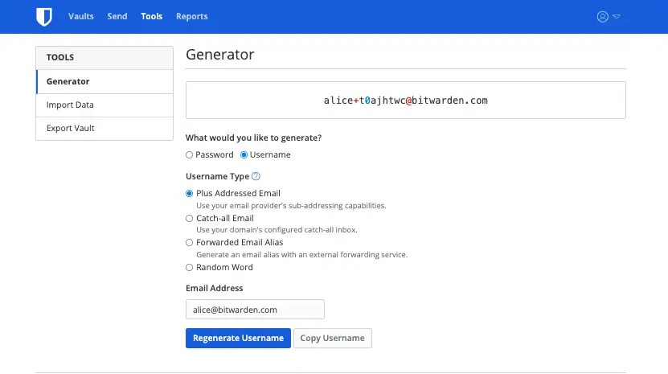Viewport: 668px width, 374px height.
Task: Choose Catch-all Email type
Action: pyautogui.click(x=189, y=218)
